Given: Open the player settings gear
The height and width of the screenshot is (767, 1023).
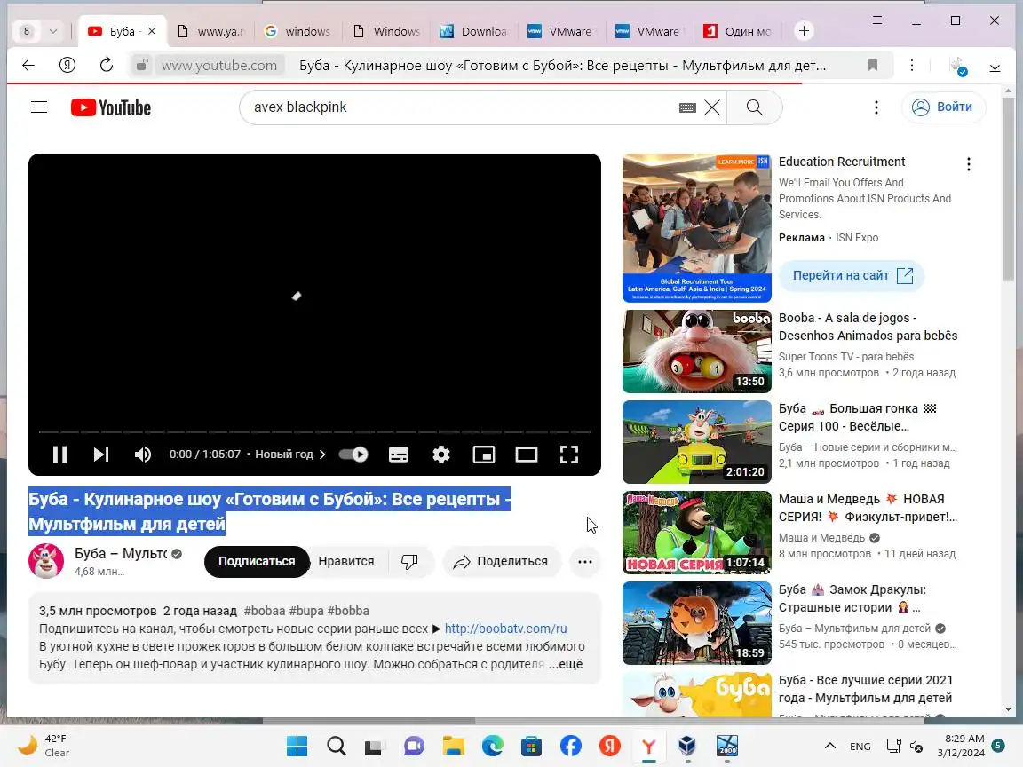Looking at the screenshot, I should pyautogui.click(x=441, y=454).
